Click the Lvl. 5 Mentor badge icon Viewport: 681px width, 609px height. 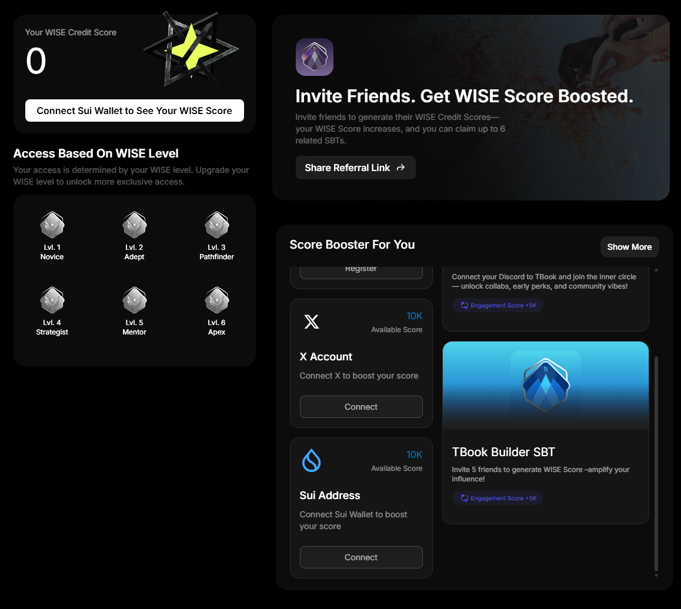tap(134, 300)
